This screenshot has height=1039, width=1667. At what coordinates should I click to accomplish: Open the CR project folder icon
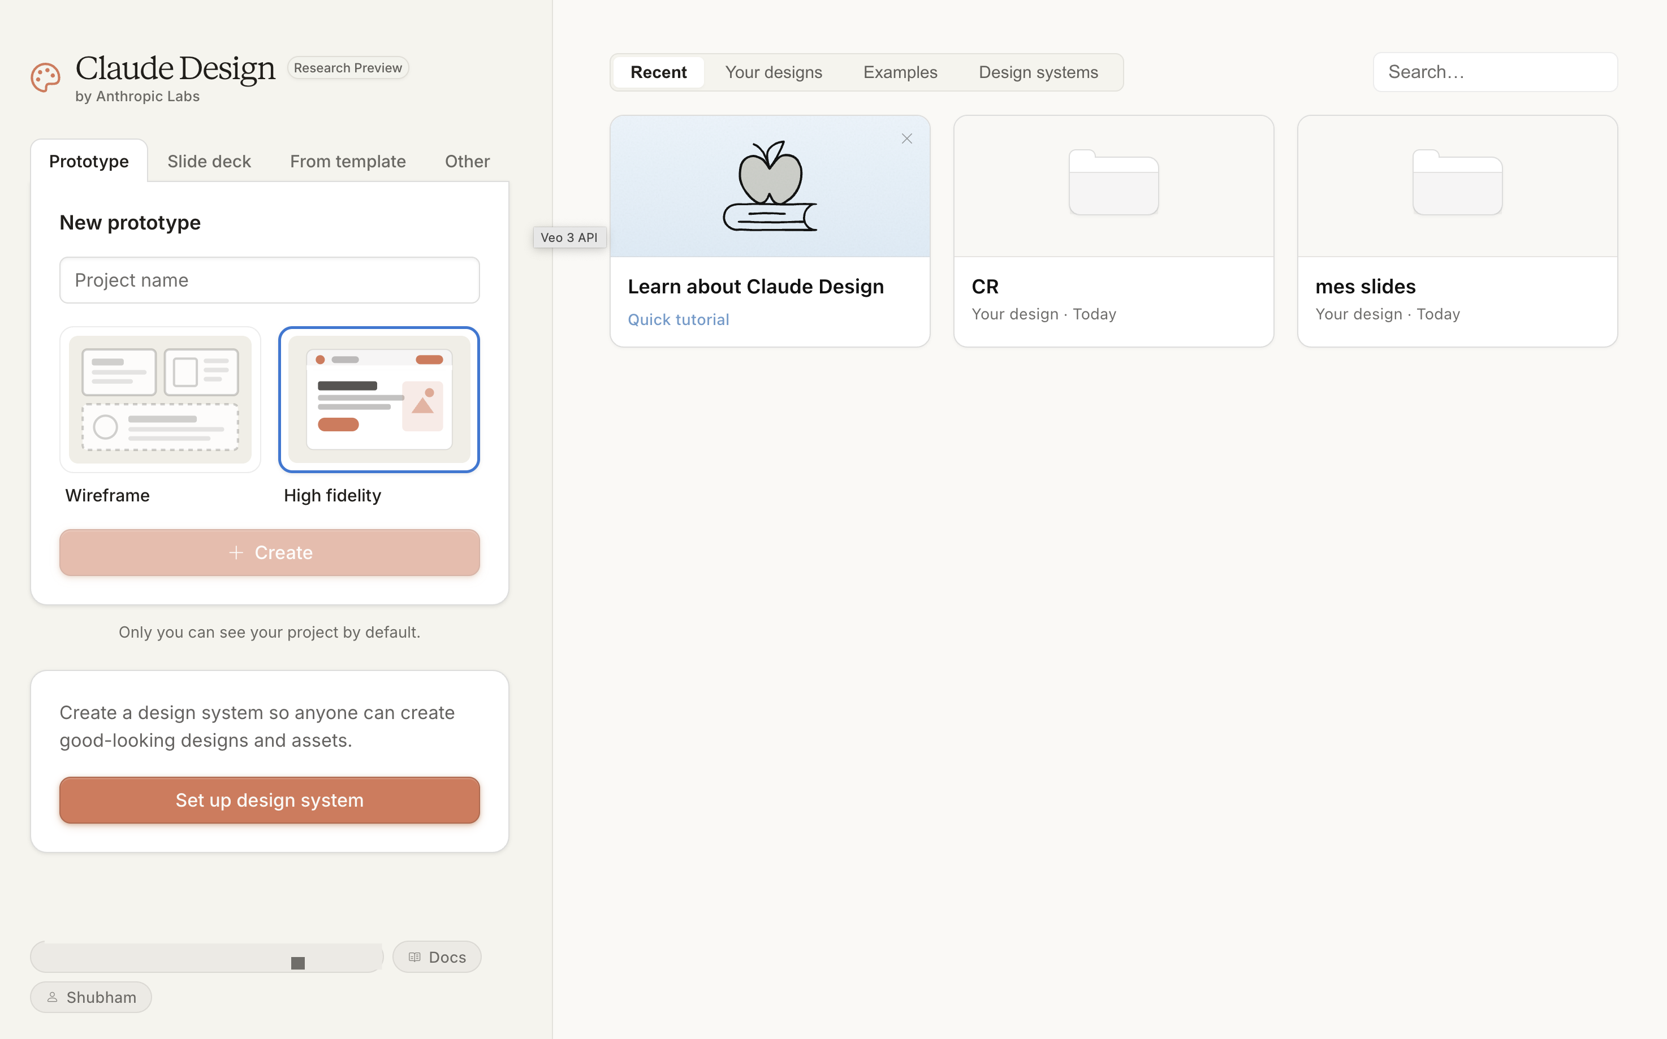pos(1113,182)
